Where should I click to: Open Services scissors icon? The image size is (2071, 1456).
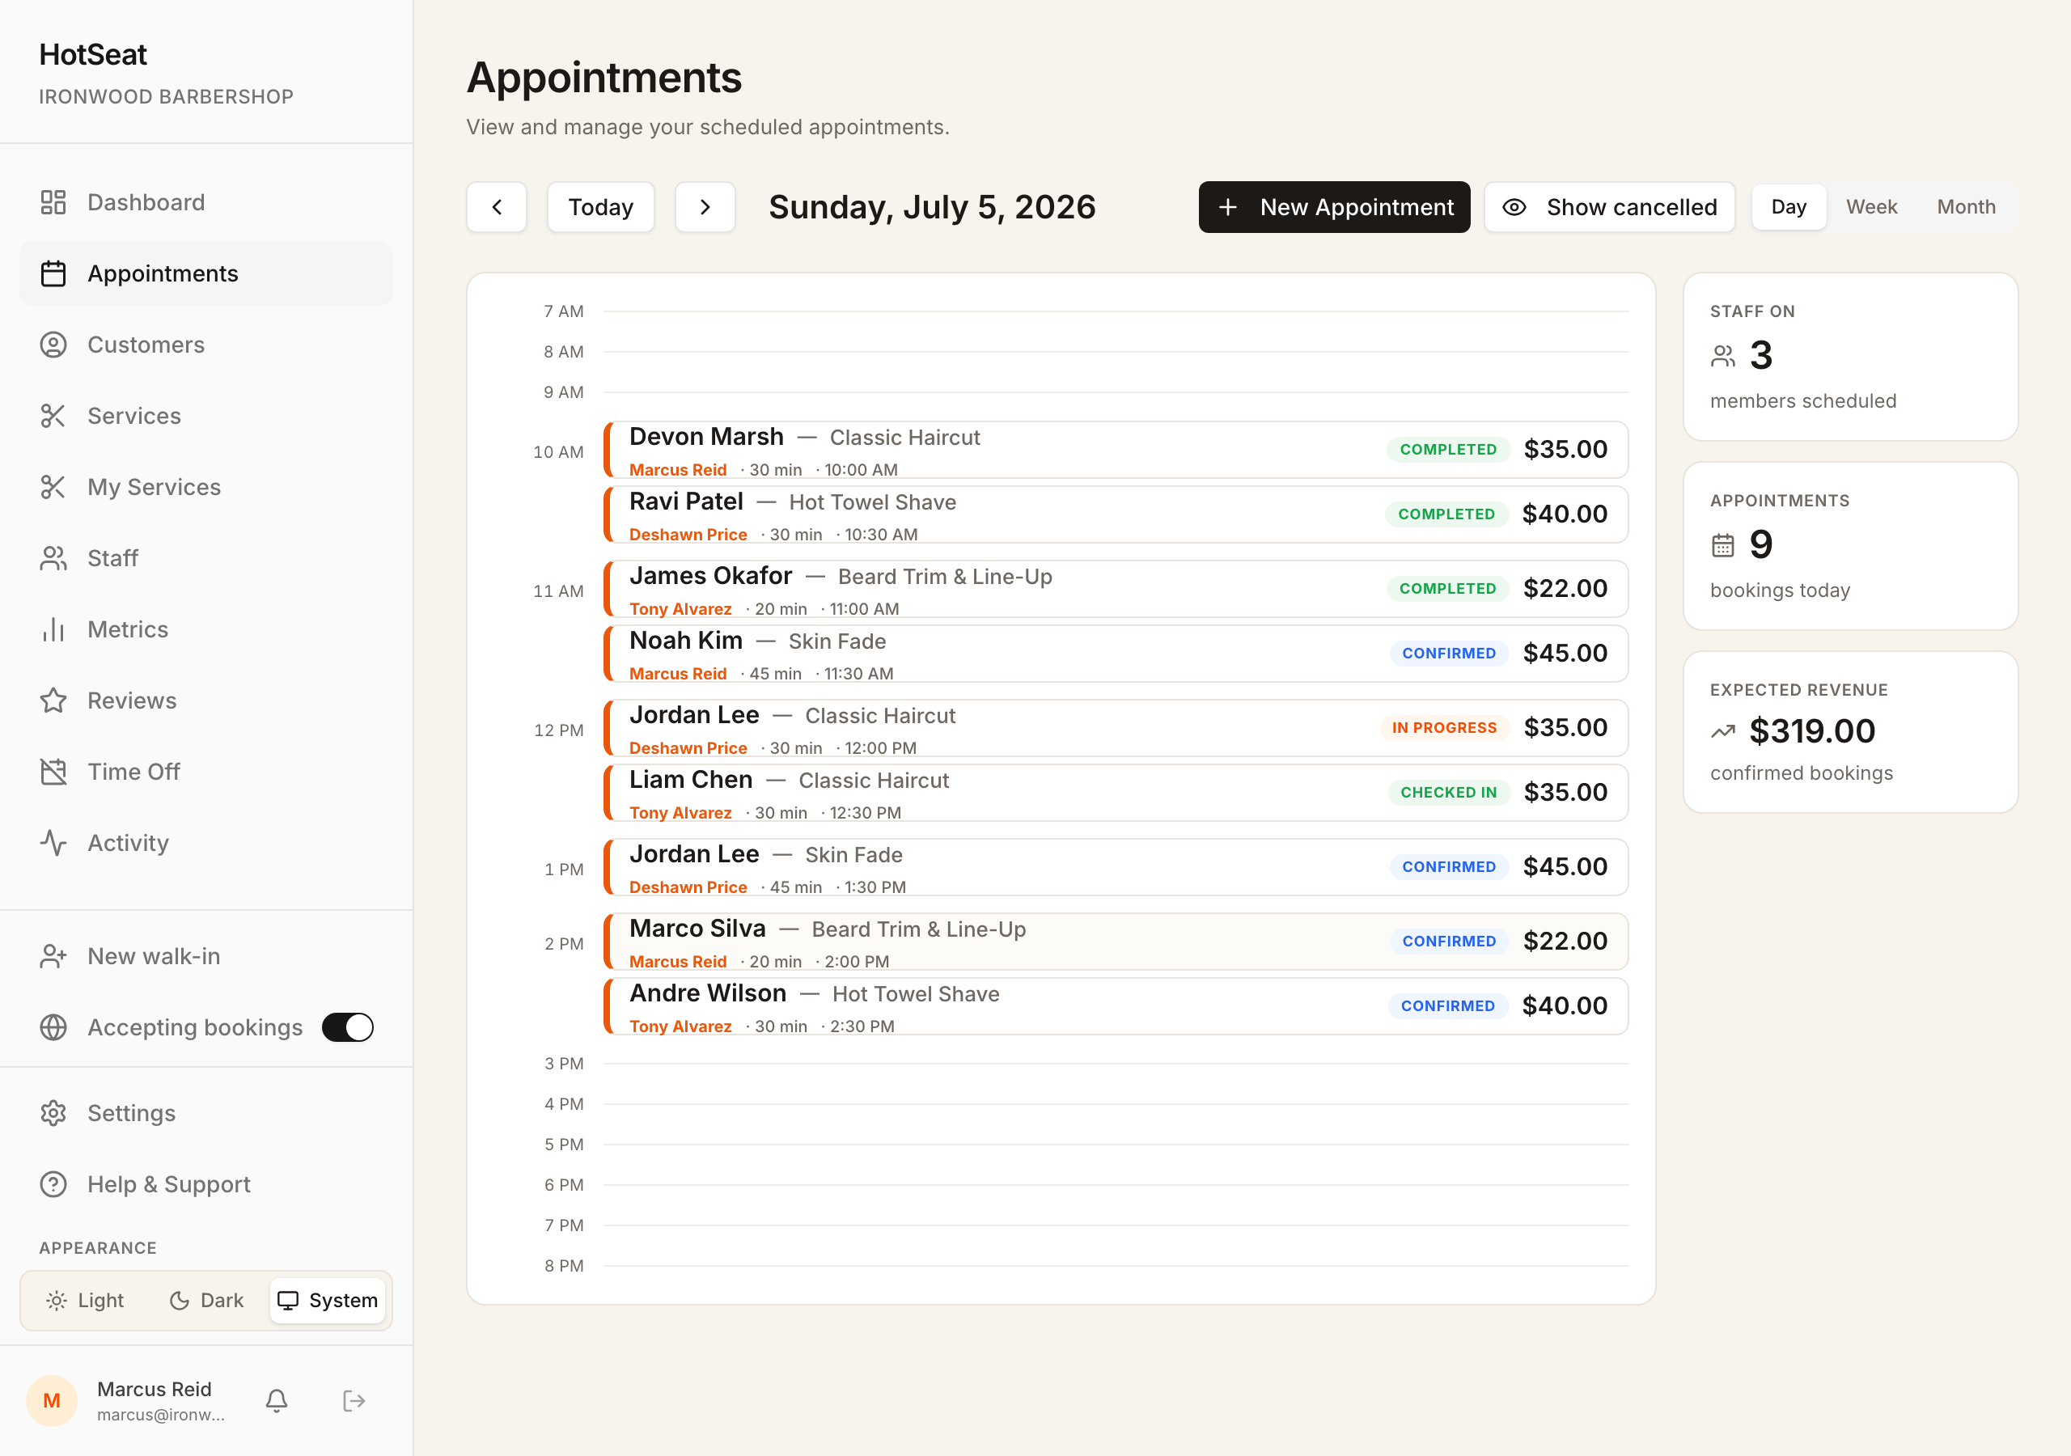click(53, 416)
